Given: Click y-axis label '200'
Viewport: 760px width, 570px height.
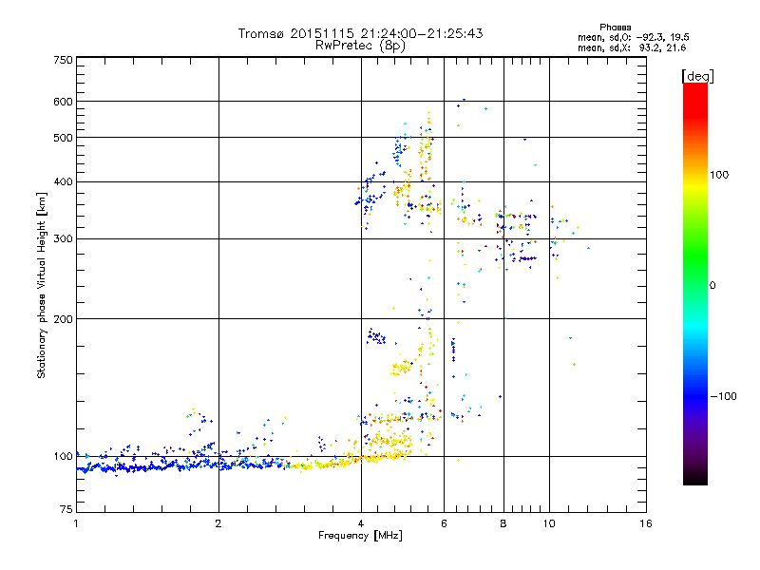Looking at the screenshot, I should pyautogui.click(x=63, y=319).
